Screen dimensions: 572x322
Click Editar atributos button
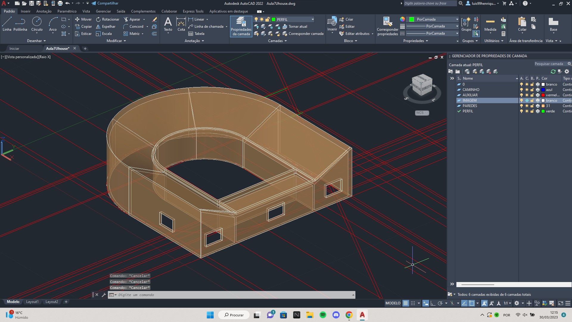coord(354,34)
